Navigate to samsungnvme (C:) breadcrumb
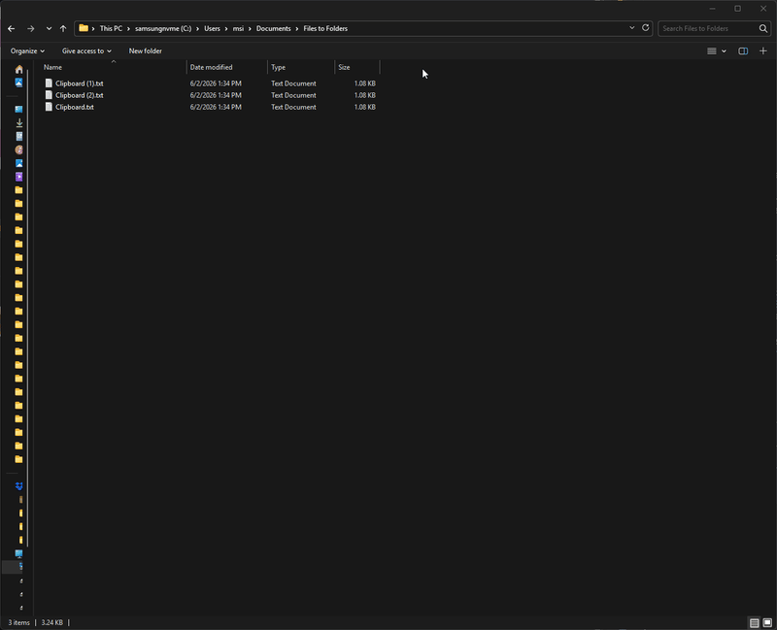 (x=163, y=29)
